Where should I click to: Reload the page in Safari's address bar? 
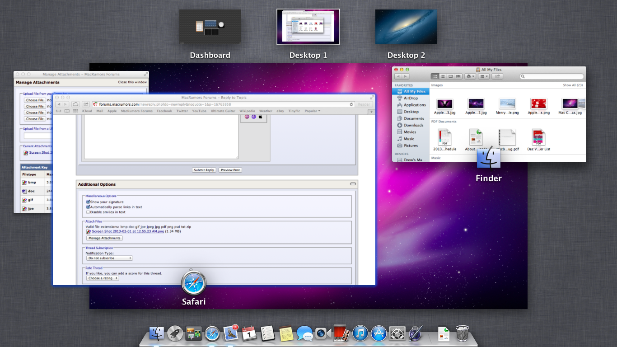351,104
